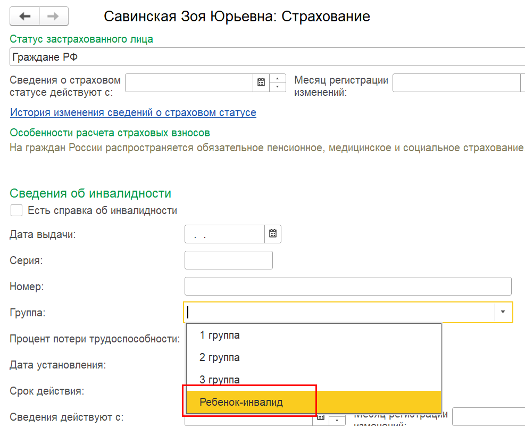Select 1 группа from the list
The height and width of the screenshot is (426, 525).
pos(220,335)
